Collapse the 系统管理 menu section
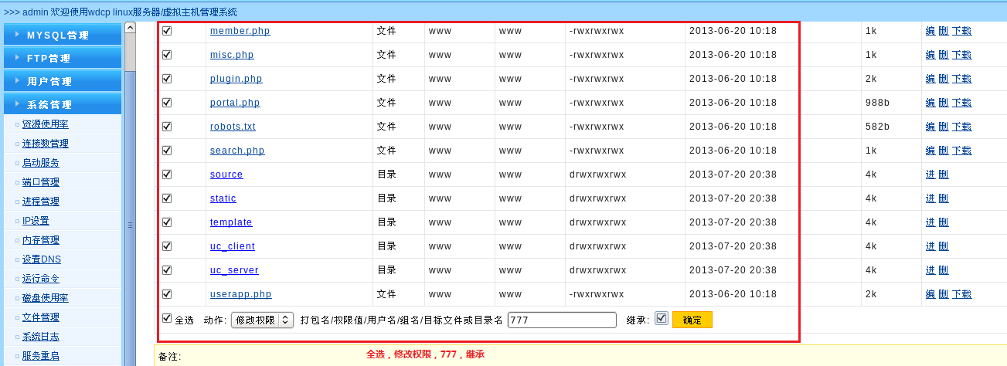 [63, 104]
